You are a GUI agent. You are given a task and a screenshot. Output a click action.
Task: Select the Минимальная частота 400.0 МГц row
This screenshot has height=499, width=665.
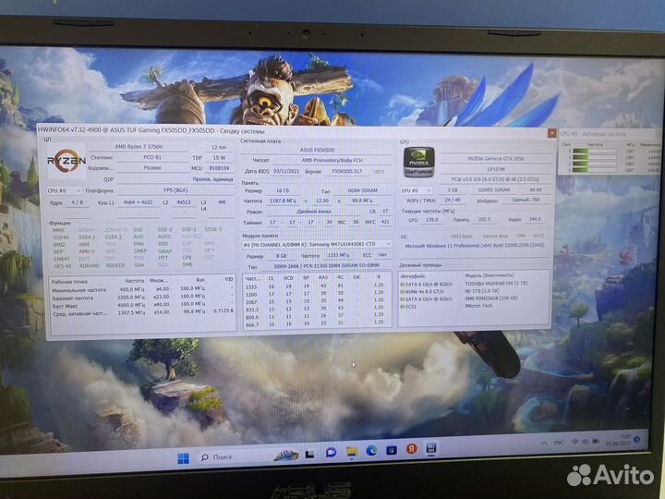coord(141,289)
